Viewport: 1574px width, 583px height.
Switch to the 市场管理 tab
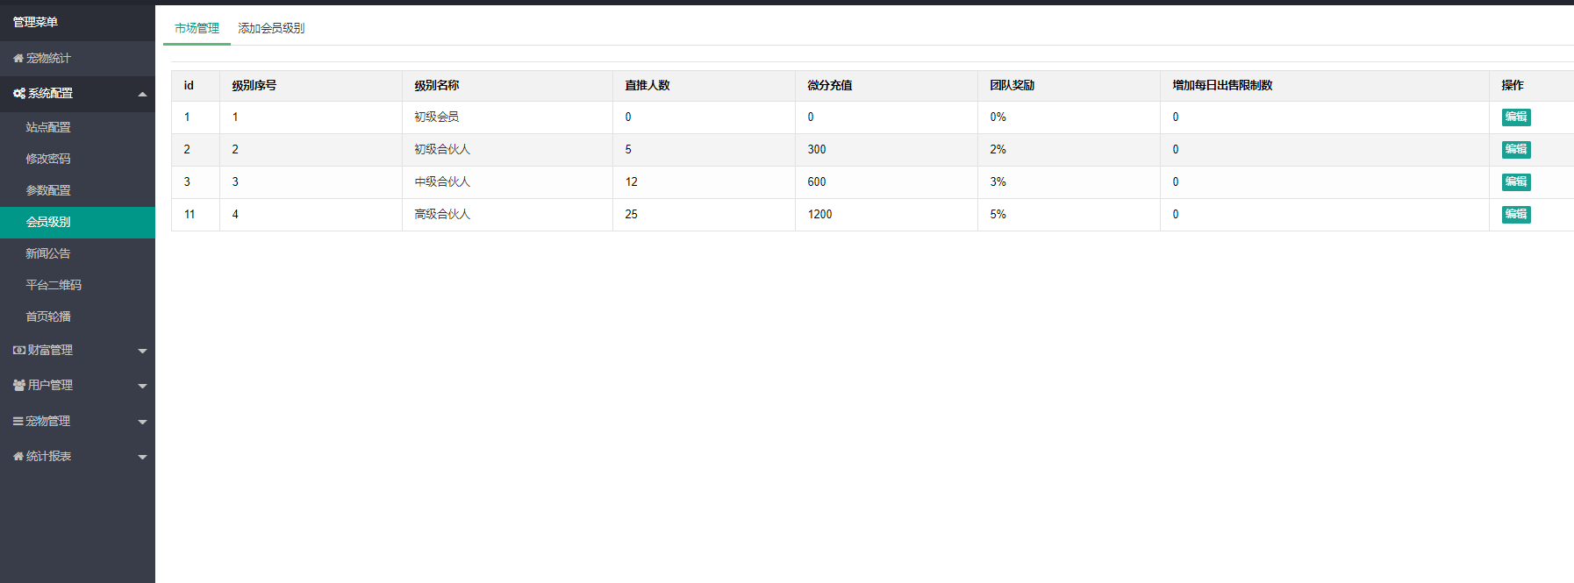click(197, 28)
